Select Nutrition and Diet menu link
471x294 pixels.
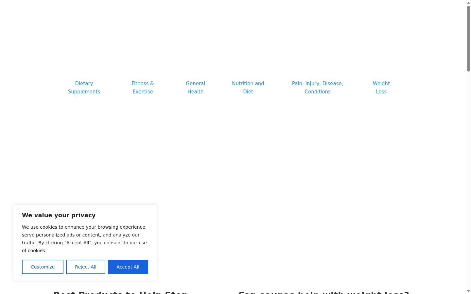tap(248, 88)
